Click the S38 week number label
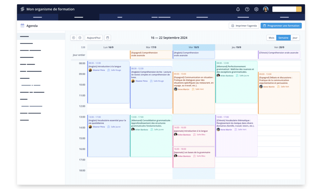Image resolution: width=322 pixels, height=189 pixels. click(83, 47)
